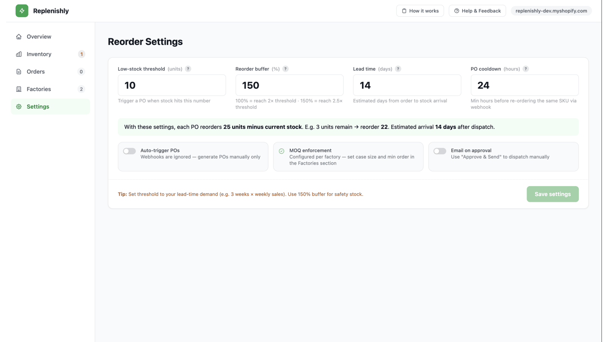Focus the Low-stock threshold field showing 10

[172, 85]
